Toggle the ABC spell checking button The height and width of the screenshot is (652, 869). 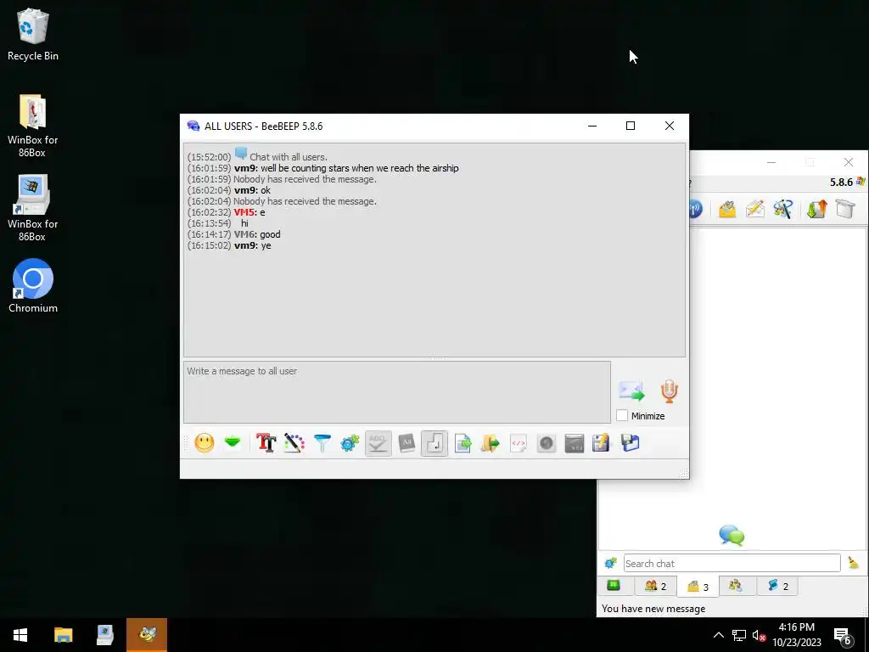(x=378, y=443)
